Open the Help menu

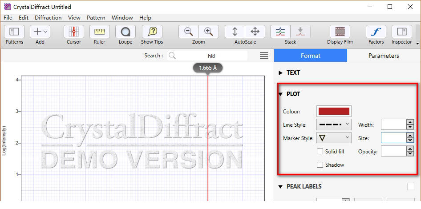click(x=145, y=18)
